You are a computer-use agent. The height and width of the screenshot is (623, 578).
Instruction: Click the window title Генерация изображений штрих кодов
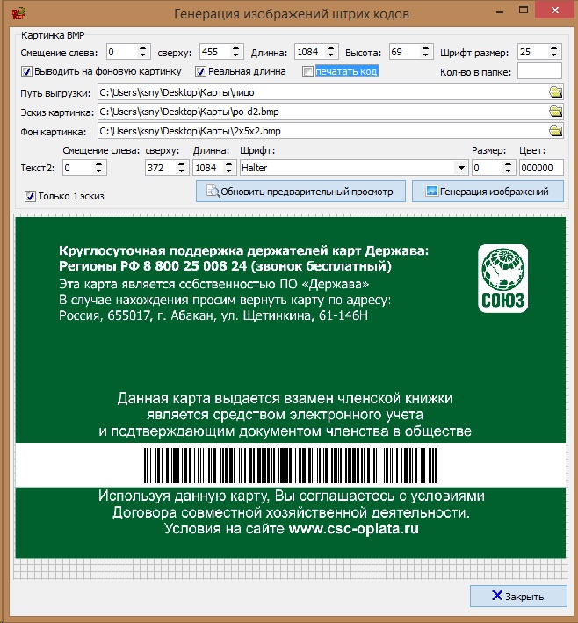pyautogui.click(x=292, y=14)
